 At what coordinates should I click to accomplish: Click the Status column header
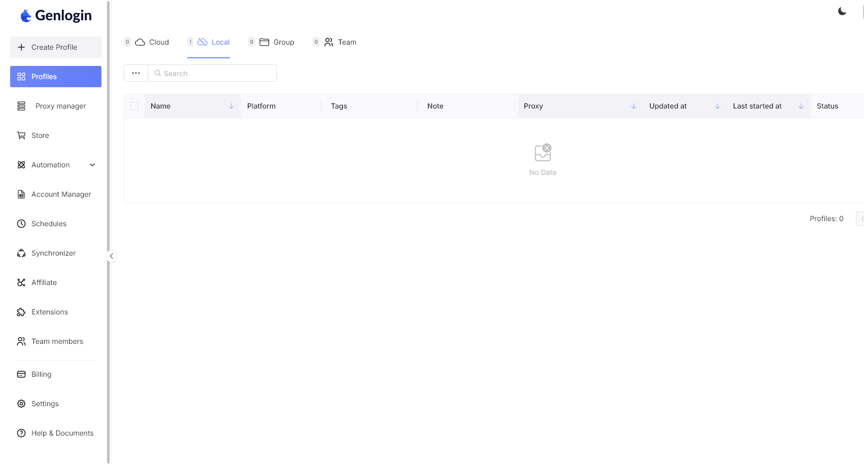837,106
